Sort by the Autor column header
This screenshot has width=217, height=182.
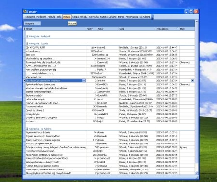coord(108,29)
